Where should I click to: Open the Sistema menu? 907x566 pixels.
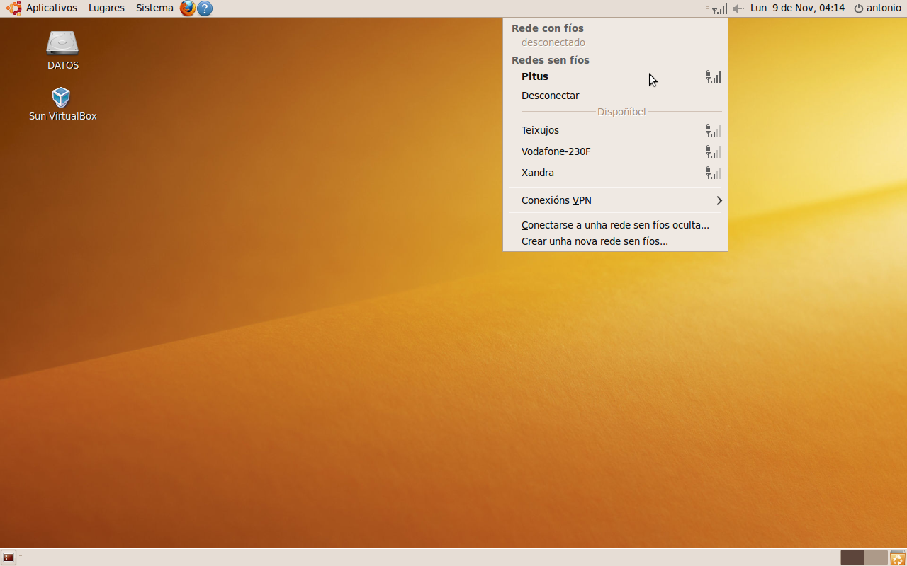click(x=154, y=8)
